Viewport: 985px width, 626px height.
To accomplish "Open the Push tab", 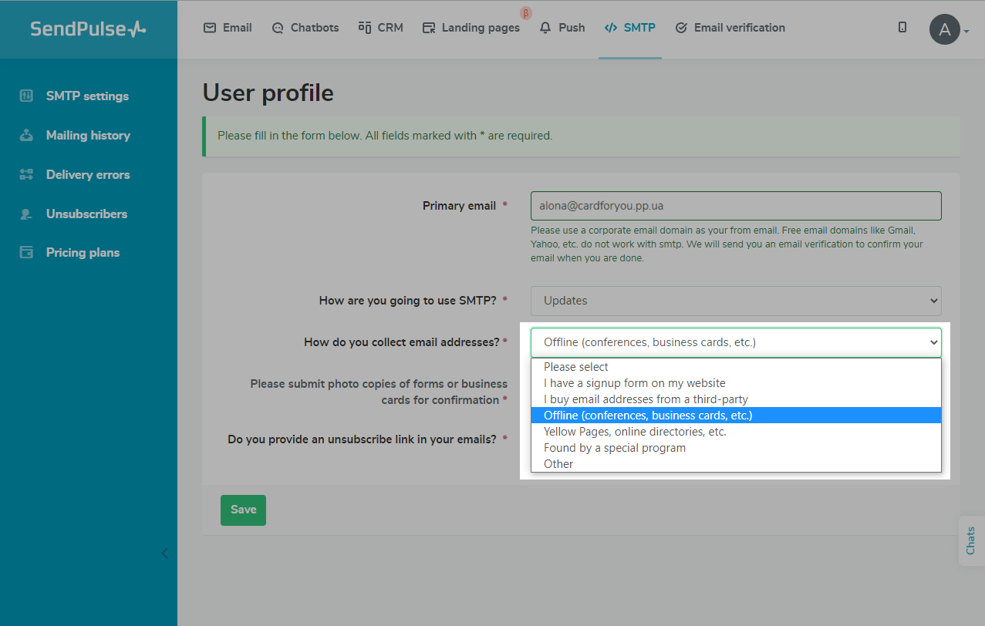I will tap(562, 28).
